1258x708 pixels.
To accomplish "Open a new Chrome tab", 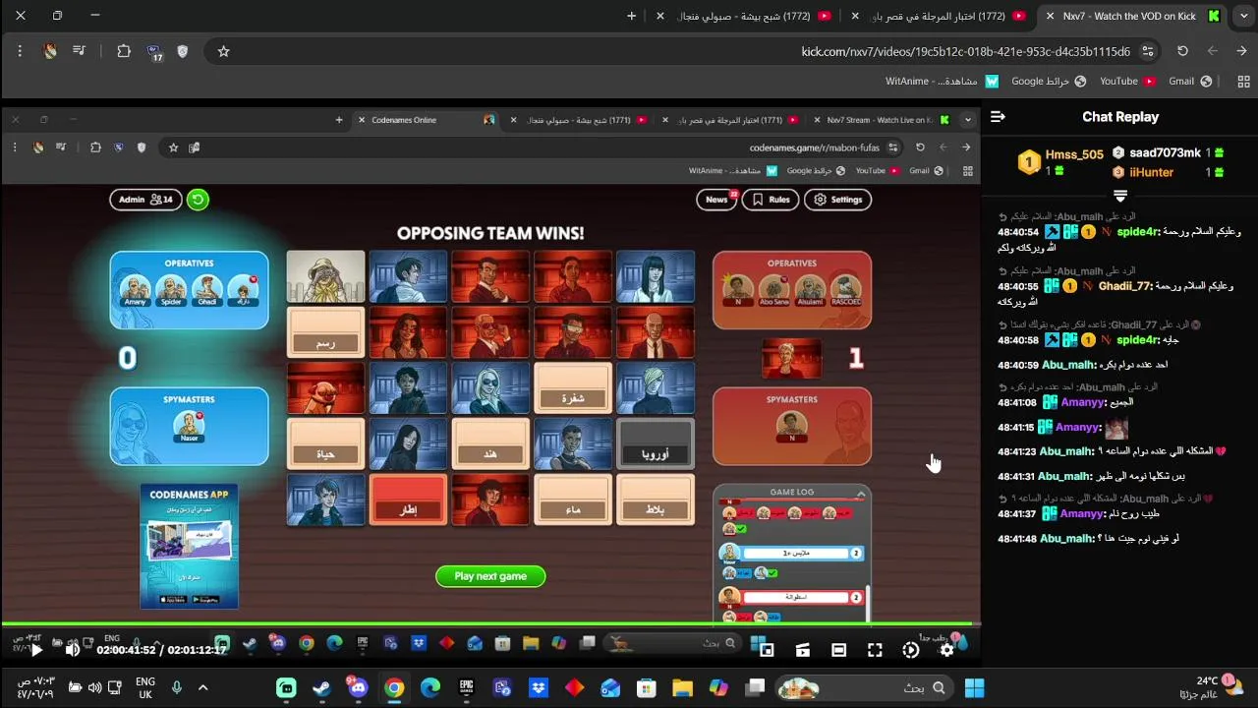I will point(631,16).
